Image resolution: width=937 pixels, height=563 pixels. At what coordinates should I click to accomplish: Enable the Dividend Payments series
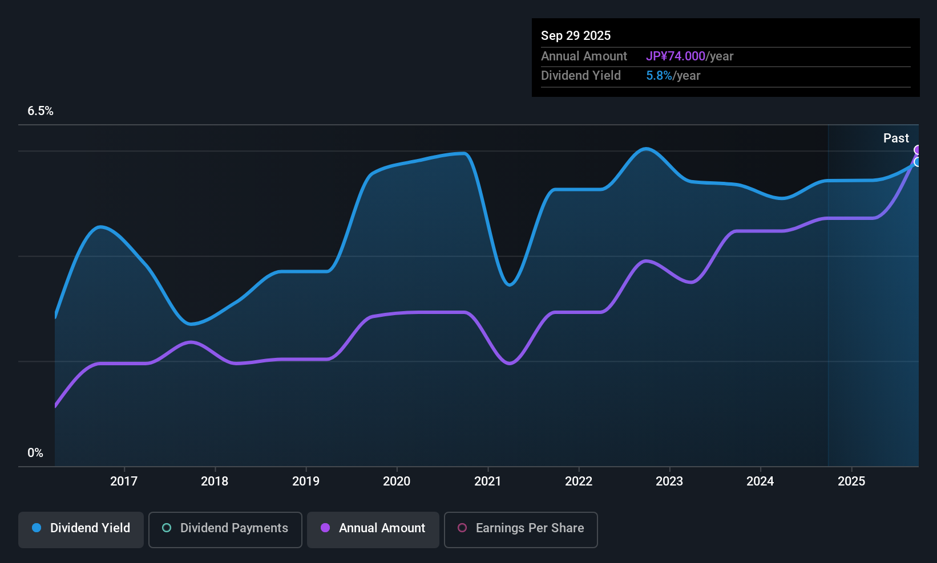tap(225, 529)
